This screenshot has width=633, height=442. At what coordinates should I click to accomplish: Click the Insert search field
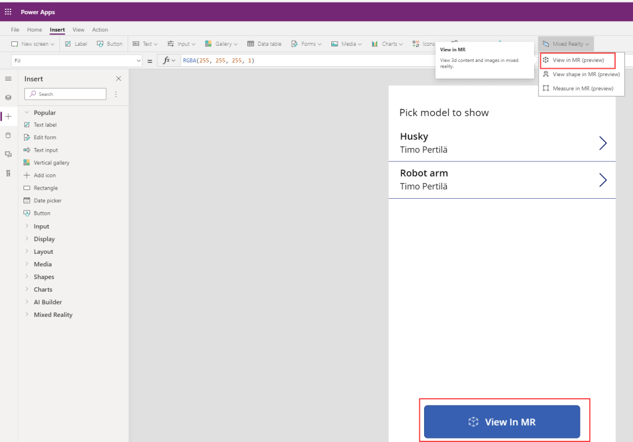[65, 94]
